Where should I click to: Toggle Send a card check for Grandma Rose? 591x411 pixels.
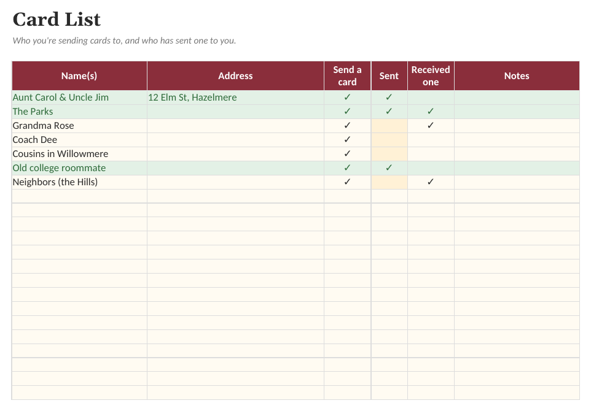347,126
